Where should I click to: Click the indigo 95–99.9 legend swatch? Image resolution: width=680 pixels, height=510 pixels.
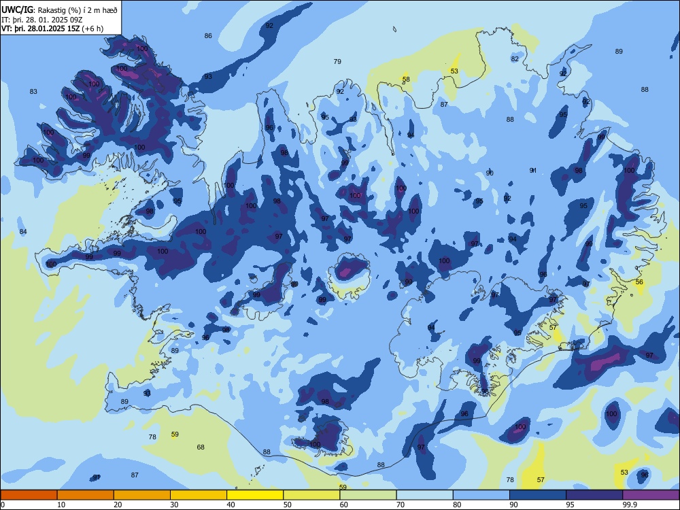(x=594, y=495)
